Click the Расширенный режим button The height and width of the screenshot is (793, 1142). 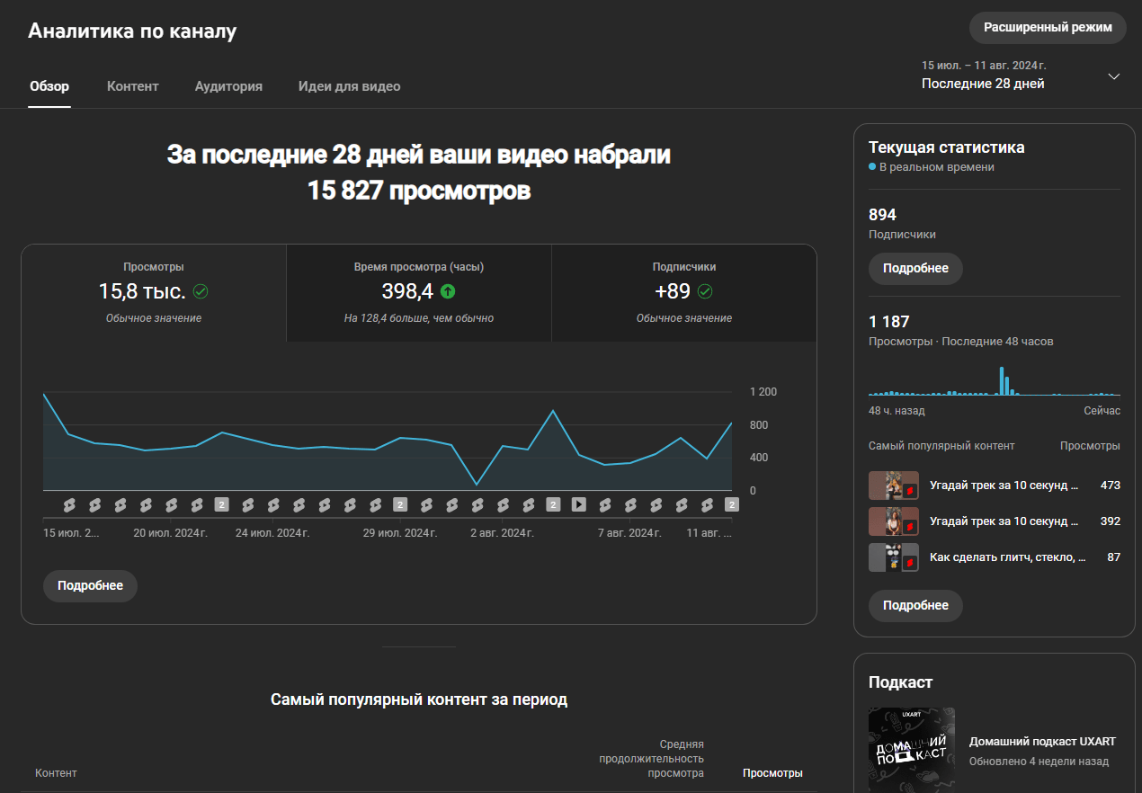click(x=1047, y=27)
